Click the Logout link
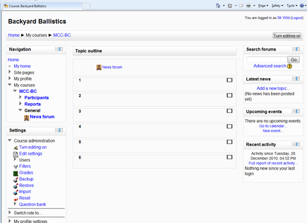 tap(297, 18)
